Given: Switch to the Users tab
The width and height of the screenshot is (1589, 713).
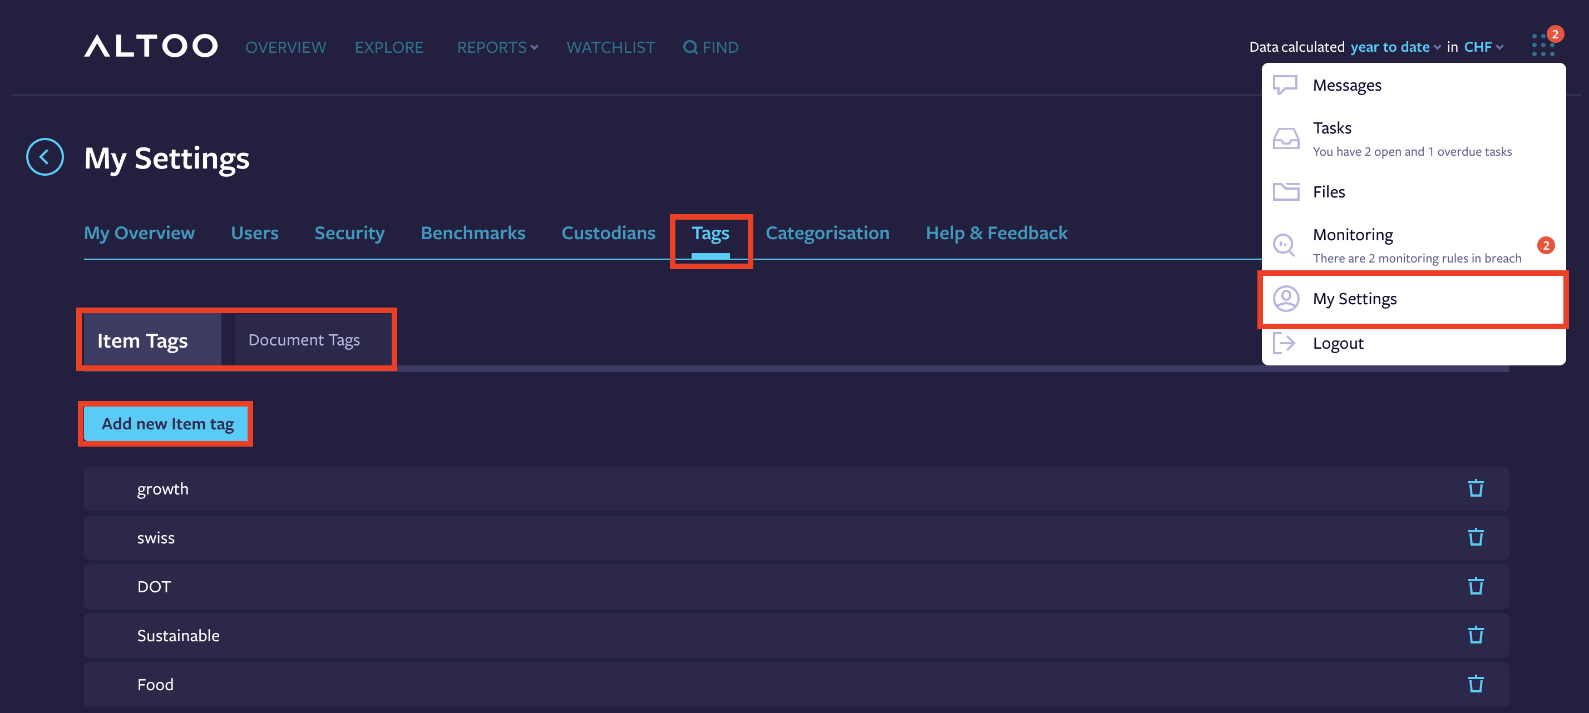Looking at the screenshot, I should click(255, 233).
